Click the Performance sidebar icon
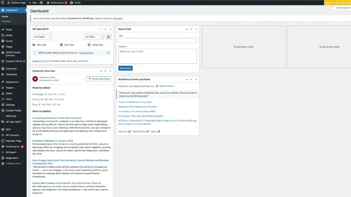Screen dimensions: 351x197 click(3, 147)
